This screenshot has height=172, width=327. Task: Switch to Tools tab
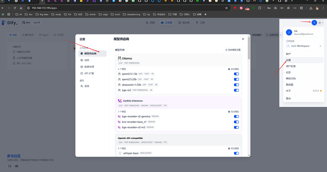coord(200,23)
